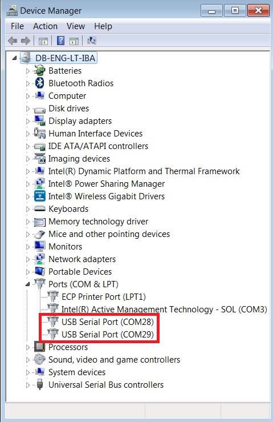
Task: Expand the Universal Serial Bus controllers node
Action: tap(27, 385)
